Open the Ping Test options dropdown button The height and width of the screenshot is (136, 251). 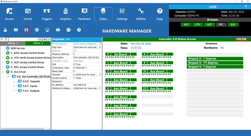(x=100, y=47)
